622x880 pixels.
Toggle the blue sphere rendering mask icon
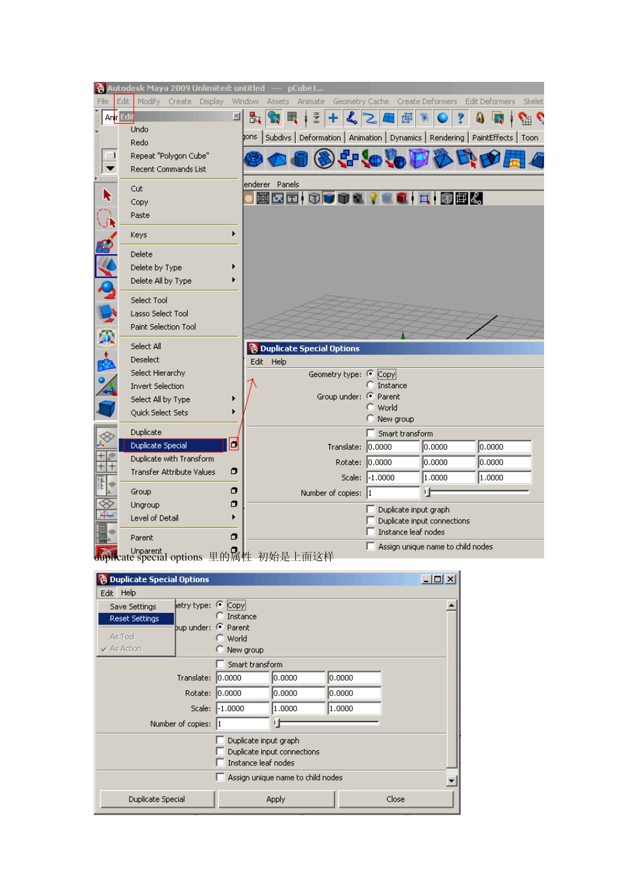(443, 118)
